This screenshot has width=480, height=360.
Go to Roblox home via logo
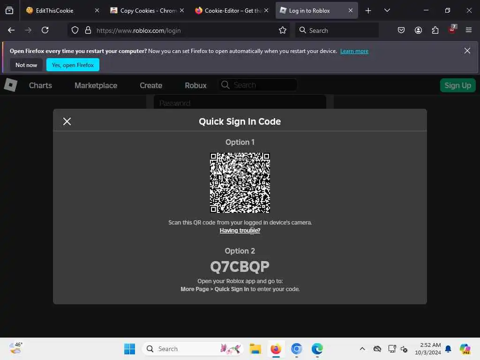(x=11, y=85)
